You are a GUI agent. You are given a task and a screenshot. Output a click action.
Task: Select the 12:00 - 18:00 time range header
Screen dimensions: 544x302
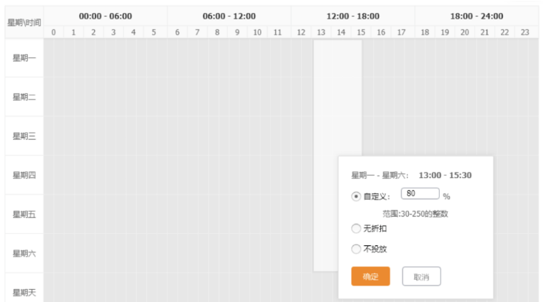coord(353,16)
